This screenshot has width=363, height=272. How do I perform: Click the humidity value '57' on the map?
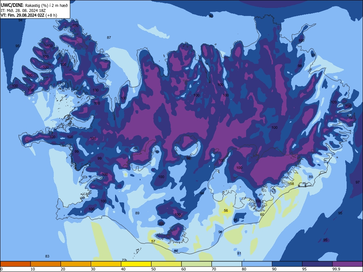click(153, 241)
